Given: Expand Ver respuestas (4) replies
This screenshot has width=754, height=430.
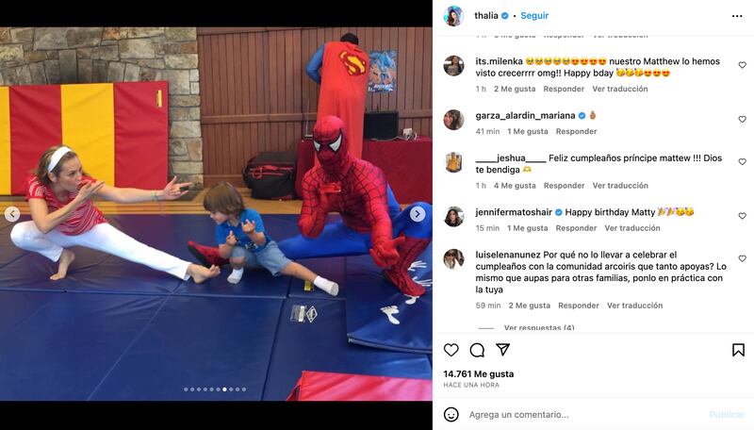Looking at the screenshot, I should 539,327.
